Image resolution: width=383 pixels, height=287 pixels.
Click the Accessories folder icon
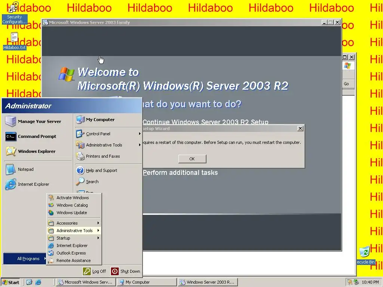tap(51, 223)
